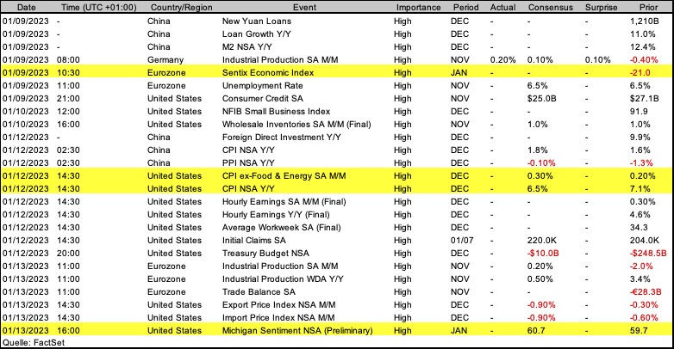Click the -21.0 prior for Sentix
The image size is (674, 349).
pyautogui.click(x=640, y=72)
